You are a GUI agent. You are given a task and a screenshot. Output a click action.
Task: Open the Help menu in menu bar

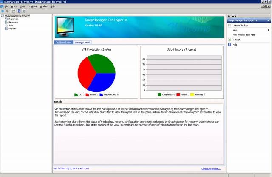[x=53, y=6]
